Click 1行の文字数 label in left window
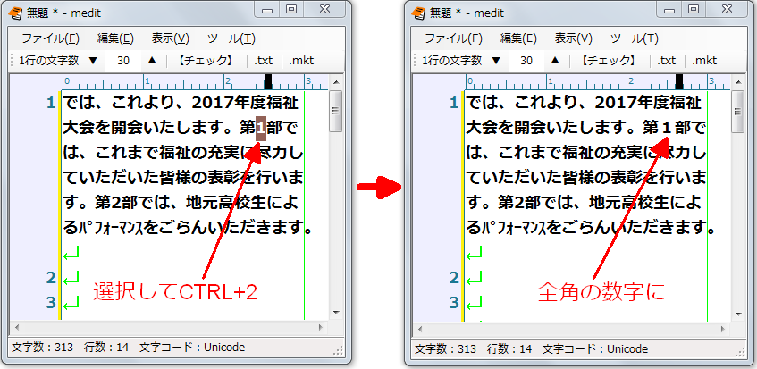This screenshot has width=757, height=369. tap(49, 61)
